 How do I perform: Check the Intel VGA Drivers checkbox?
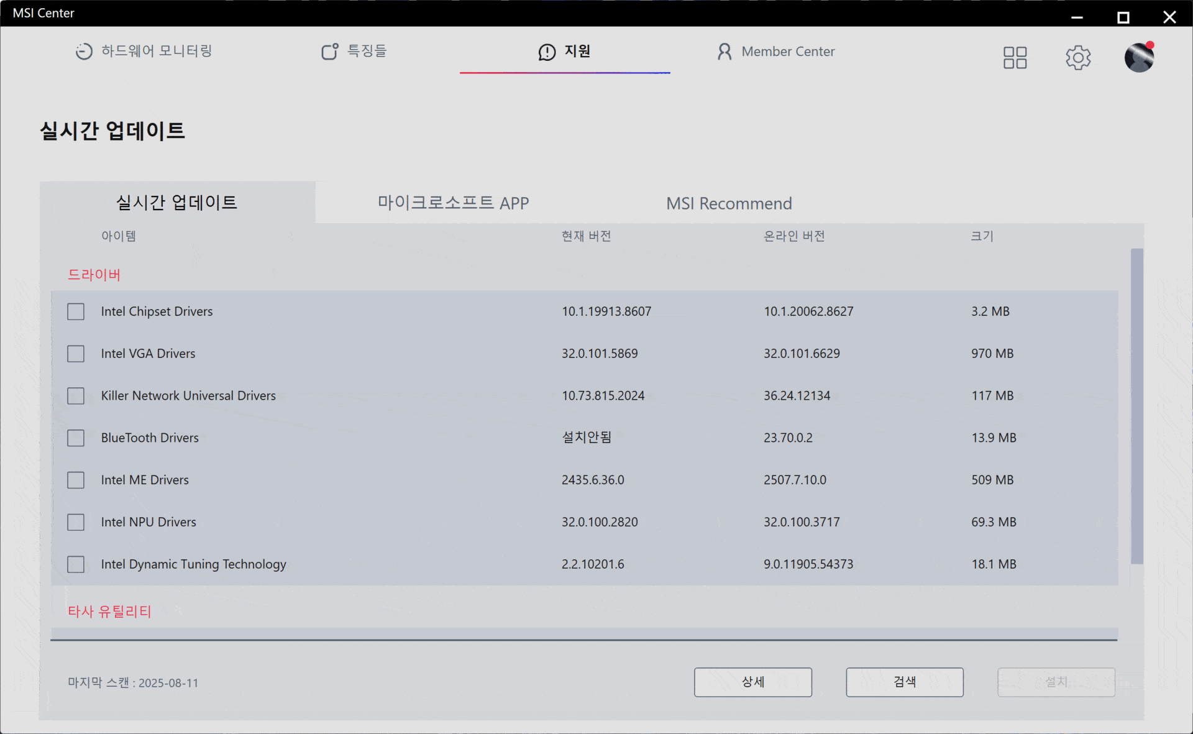(76, 354)
